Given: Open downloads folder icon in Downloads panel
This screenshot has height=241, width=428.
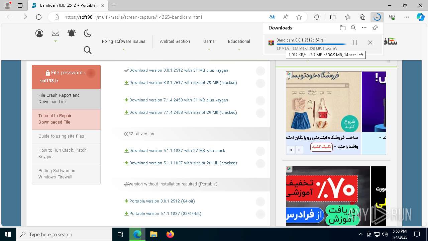Looking at the screenshot, I should (343, 28).
